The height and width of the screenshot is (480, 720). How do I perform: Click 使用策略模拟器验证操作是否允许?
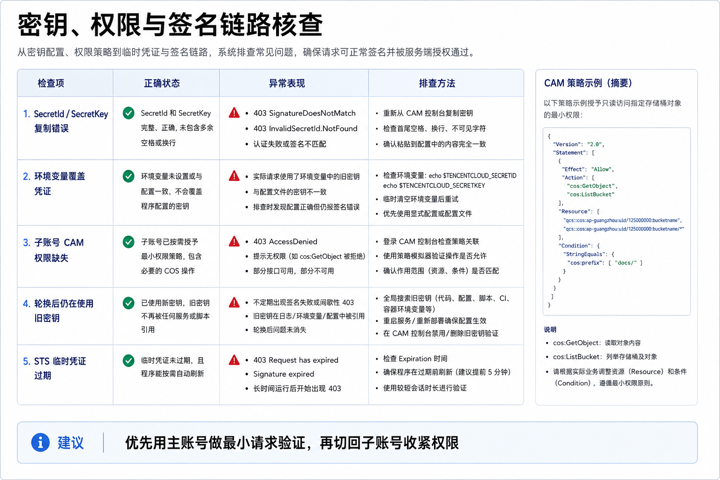tap(435, 256)
